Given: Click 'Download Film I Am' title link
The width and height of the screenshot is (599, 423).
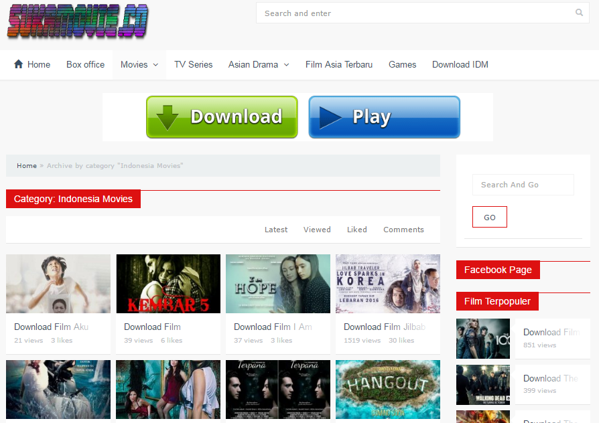Looking at the screenshot, I should tap(273, 327).
